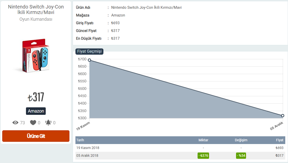288x163 pixels.
Task: Click the orange Ürüne Git button
Action: point(36,136)
